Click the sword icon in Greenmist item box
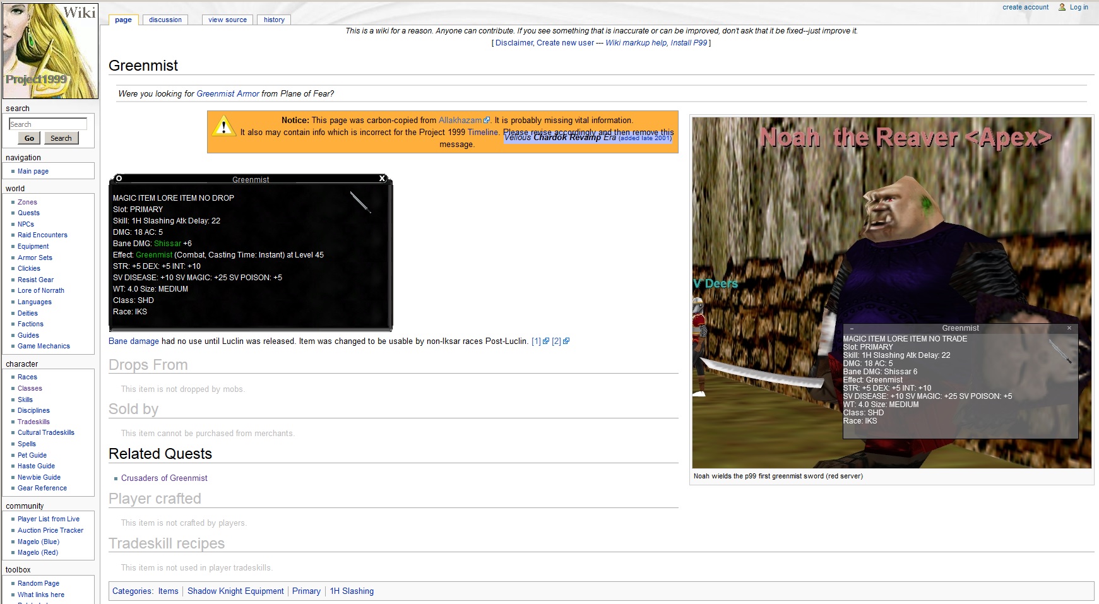The image size is (1099, 604). coord(360,203)
